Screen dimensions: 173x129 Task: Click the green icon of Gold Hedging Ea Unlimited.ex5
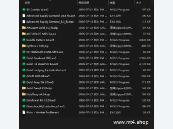(x=24, y=70)
